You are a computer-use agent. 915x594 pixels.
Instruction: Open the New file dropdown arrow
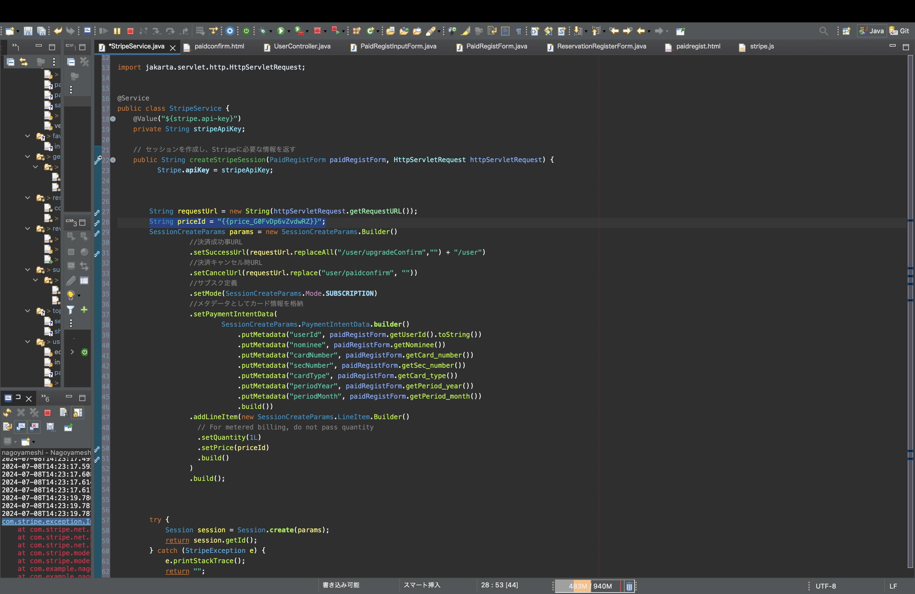[18, 31]
